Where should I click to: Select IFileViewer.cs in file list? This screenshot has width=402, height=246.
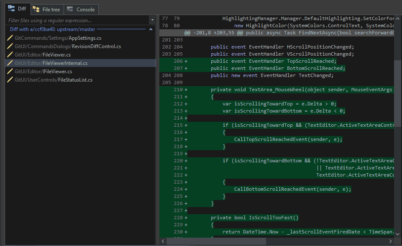click(80, 72)
